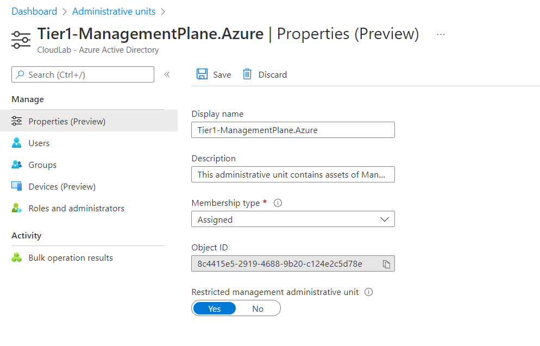This screenshot has width=540, height=346.
Task: Click the Save button label
Action: point(222,75)
